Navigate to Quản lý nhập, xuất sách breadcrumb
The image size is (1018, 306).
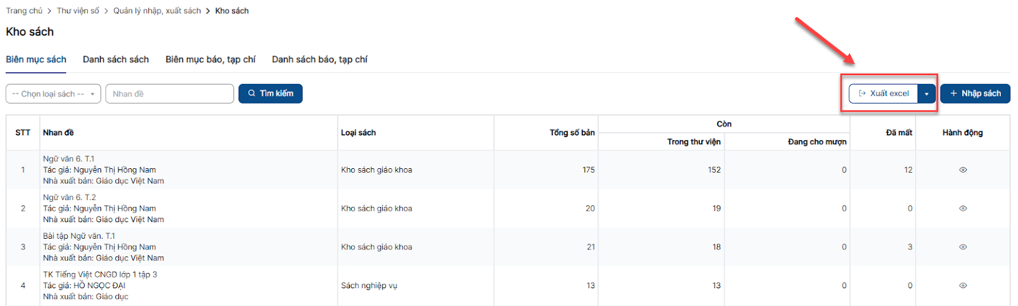(x=157, y=11)
